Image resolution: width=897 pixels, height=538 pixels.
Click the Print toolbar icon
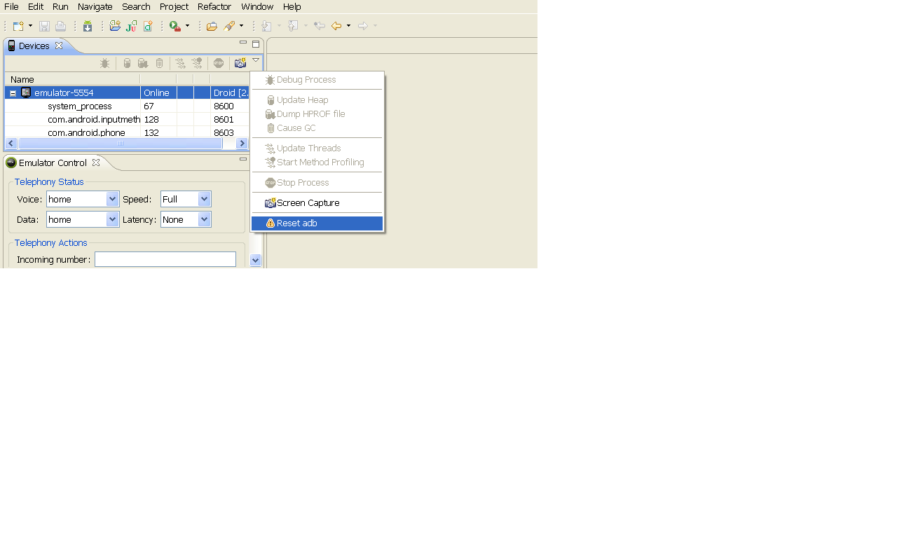[x=60, y=26]
